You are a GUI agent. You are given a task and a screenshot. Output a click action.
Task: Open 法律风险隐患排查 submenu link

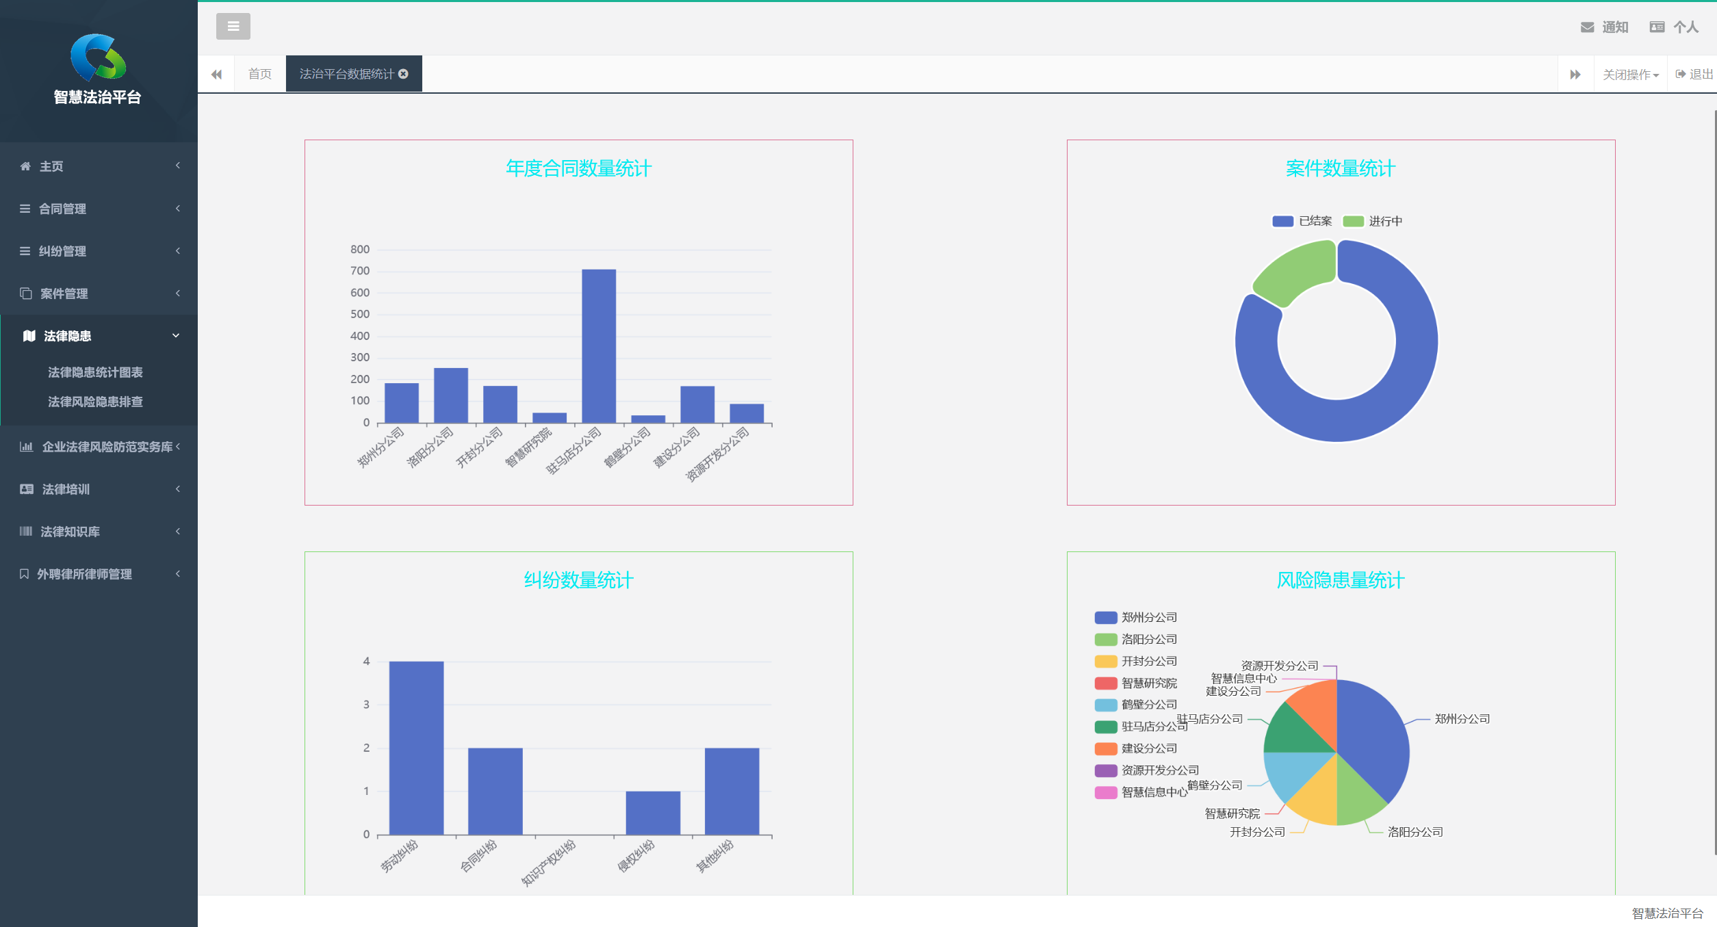pyautogui.click(x=95, y=402)
